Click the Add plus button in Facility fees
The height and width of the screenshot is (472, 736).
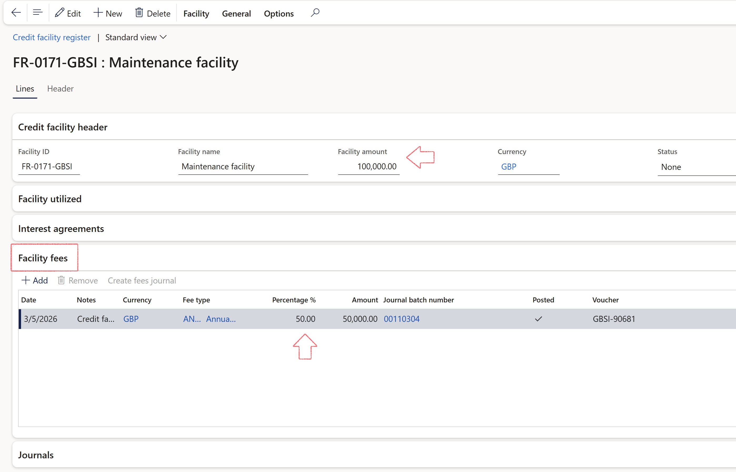click(x=34, y=281)
